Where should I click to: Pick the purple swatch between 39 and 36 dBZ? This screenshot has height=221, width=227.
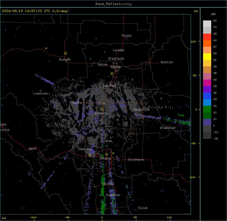coord(207,90)
